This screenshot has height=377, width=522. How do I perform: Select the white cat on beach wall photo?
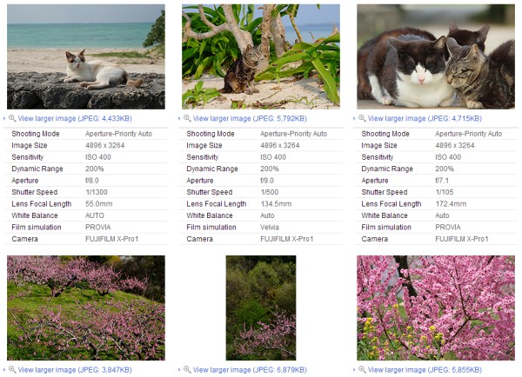coord(85,56)
